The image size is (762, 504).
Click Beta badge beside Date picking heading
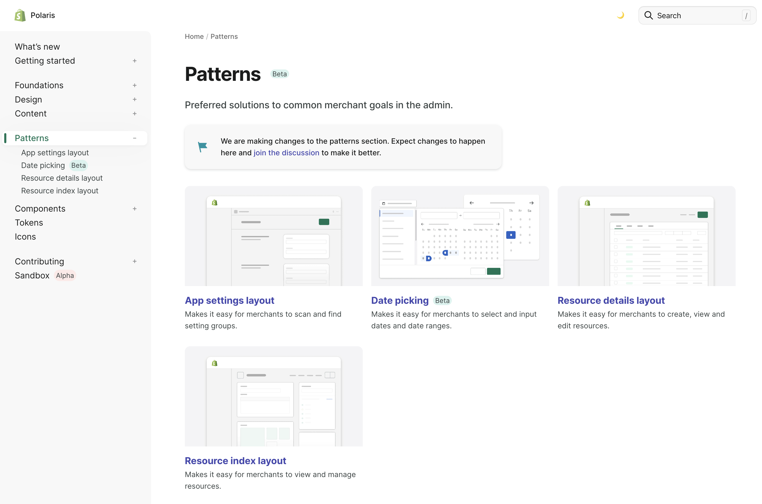point(442,301)
